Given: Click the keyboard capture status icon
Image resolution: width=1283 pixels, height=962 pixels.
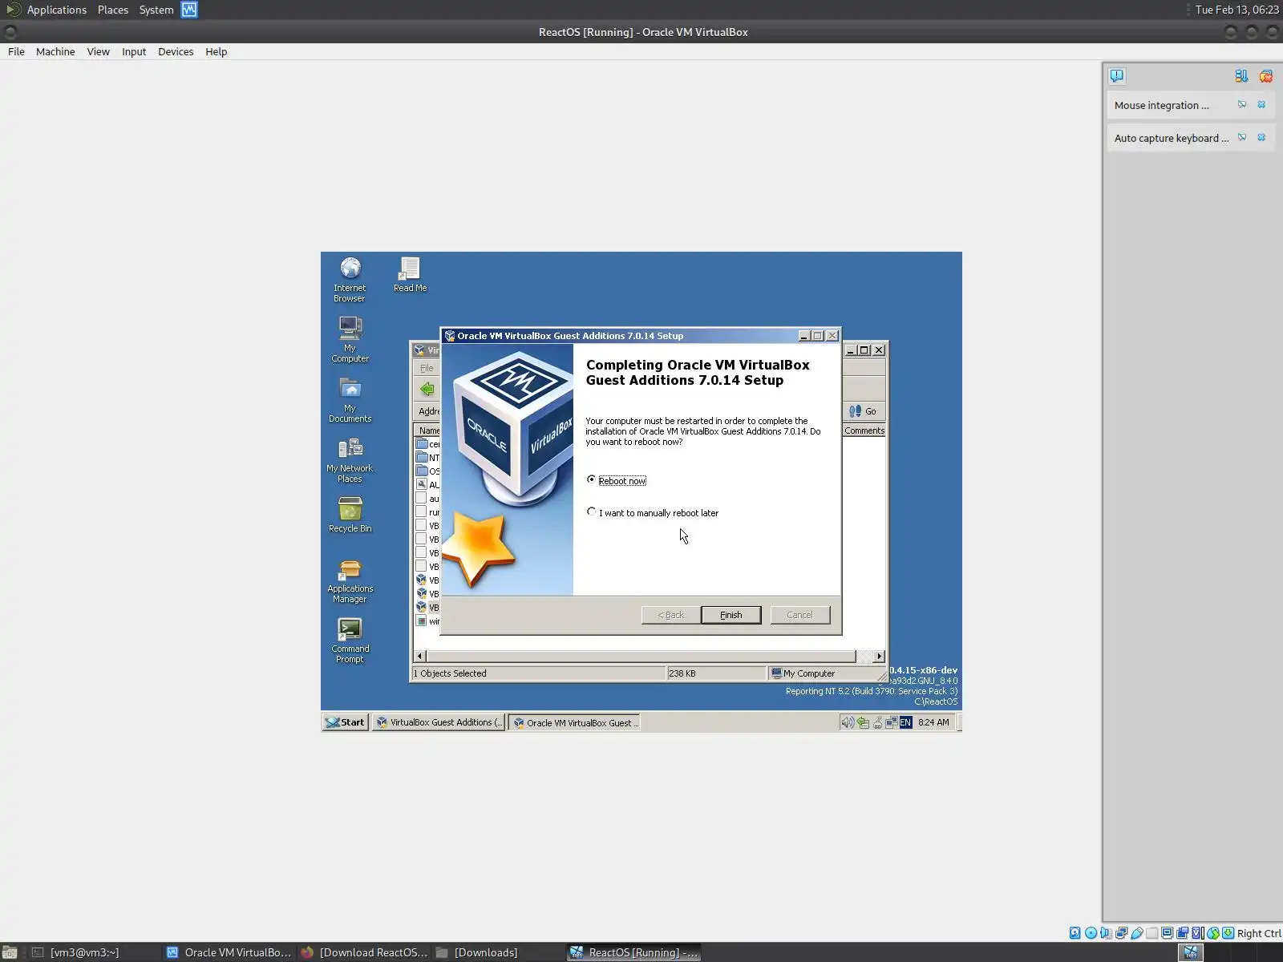Looking at the screenshot, I should coord(1228,933).
